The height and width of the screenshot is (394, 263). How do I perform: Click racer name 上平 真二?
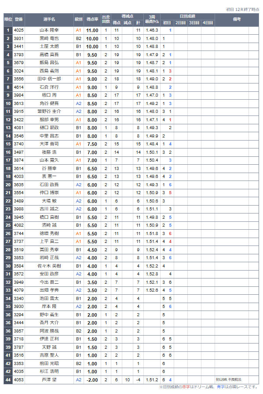tap(49, 242)
